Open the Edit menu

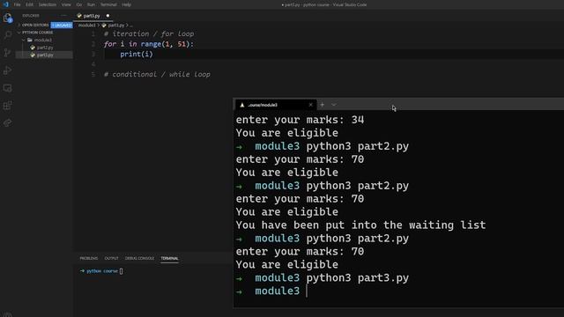click(29, 4)
